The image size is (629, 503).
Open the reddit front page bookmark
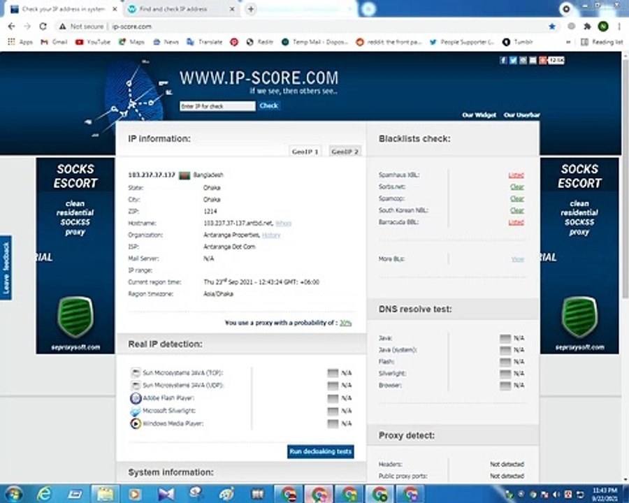pyautogui.click(x=389, y=42)
